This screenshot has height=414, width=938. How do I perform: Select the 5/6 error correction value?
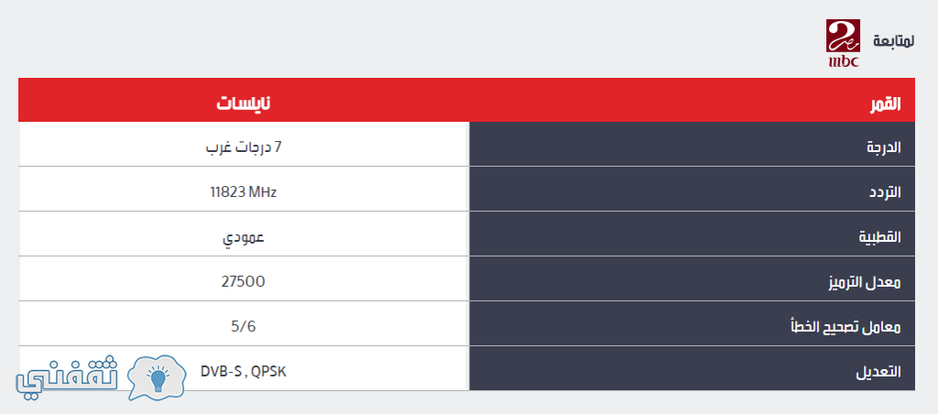click(x=244, y=327)
